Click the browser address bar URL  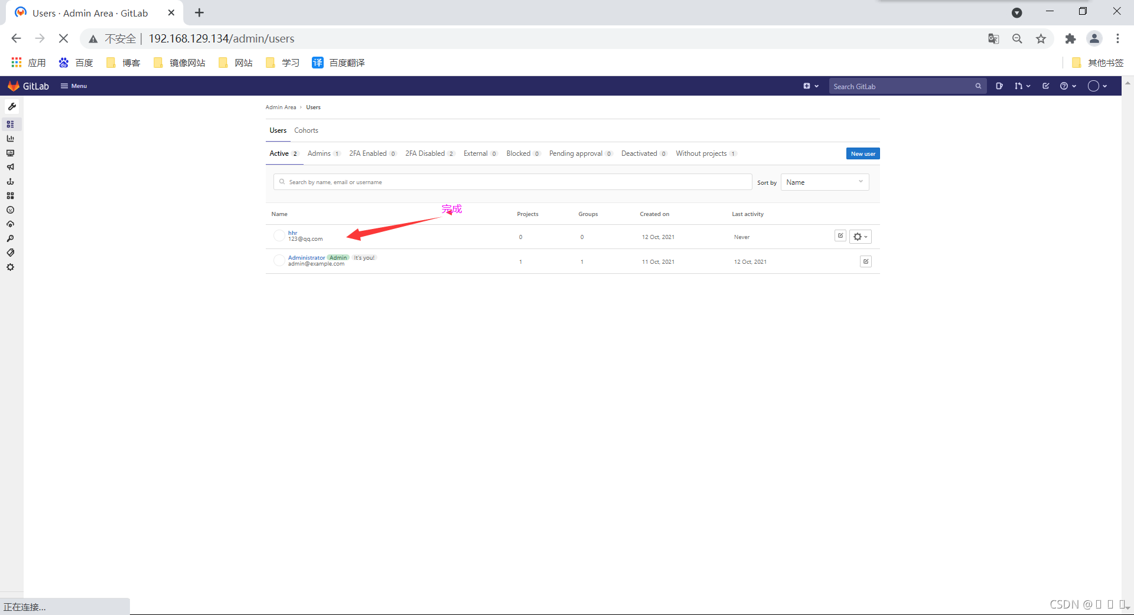coord(221,38)
